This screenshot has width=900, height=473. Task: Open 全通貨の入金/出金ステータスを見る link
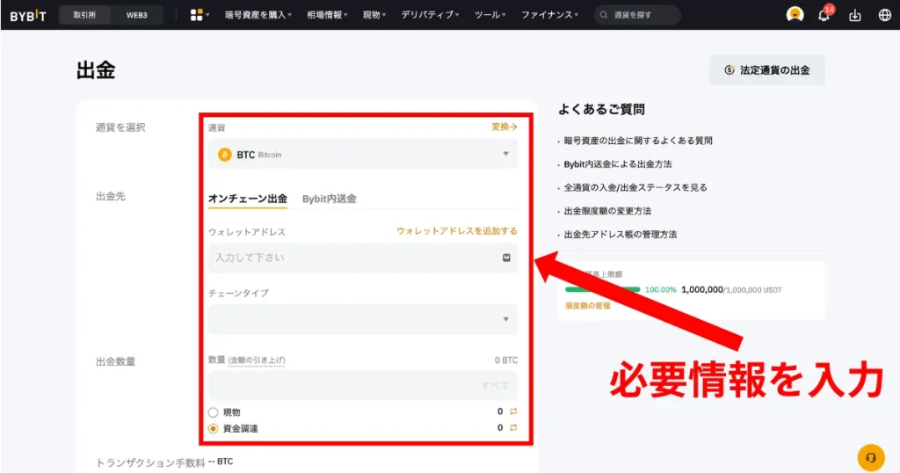(635, 188)
